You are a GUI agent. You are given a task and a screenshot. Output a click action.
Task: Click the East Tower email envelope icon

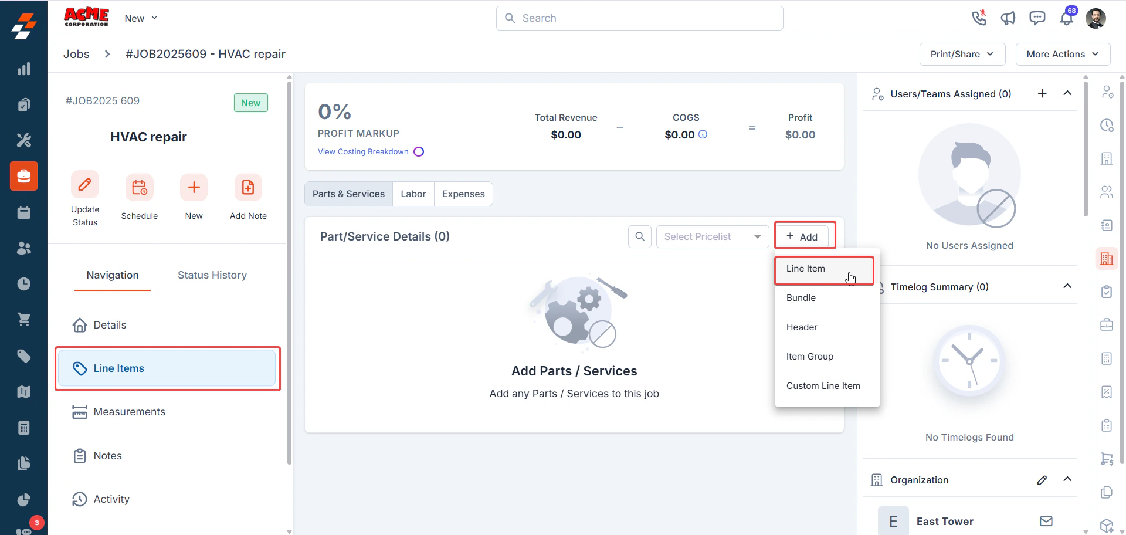click(1046, 521)
